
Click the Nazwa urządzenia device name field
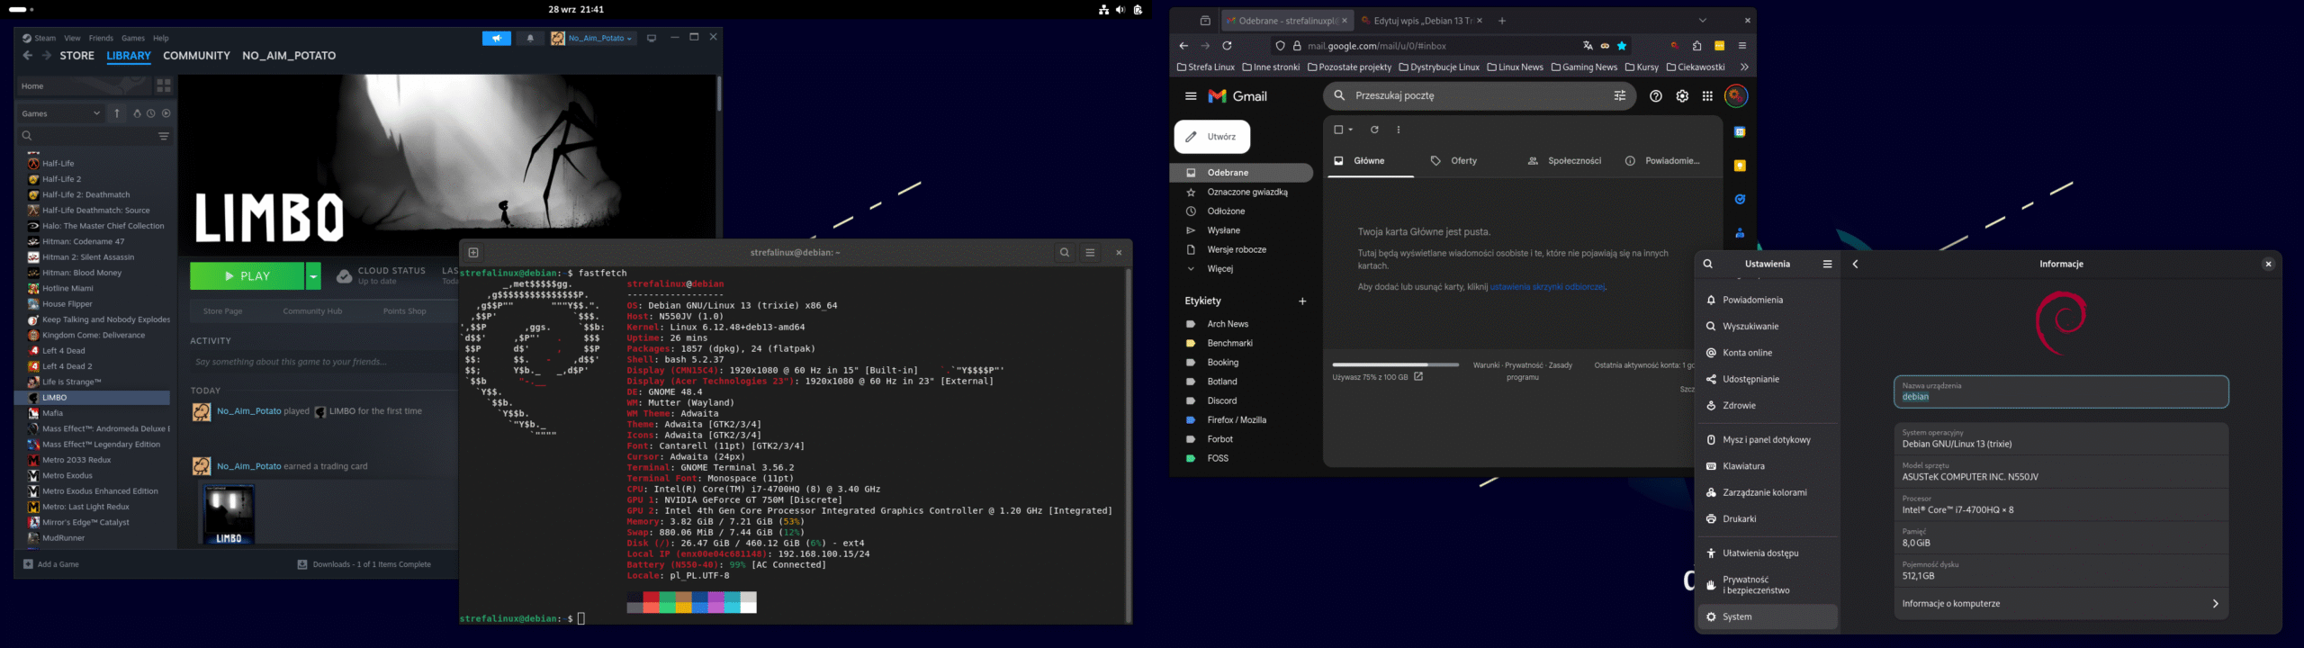(2061, 391)
